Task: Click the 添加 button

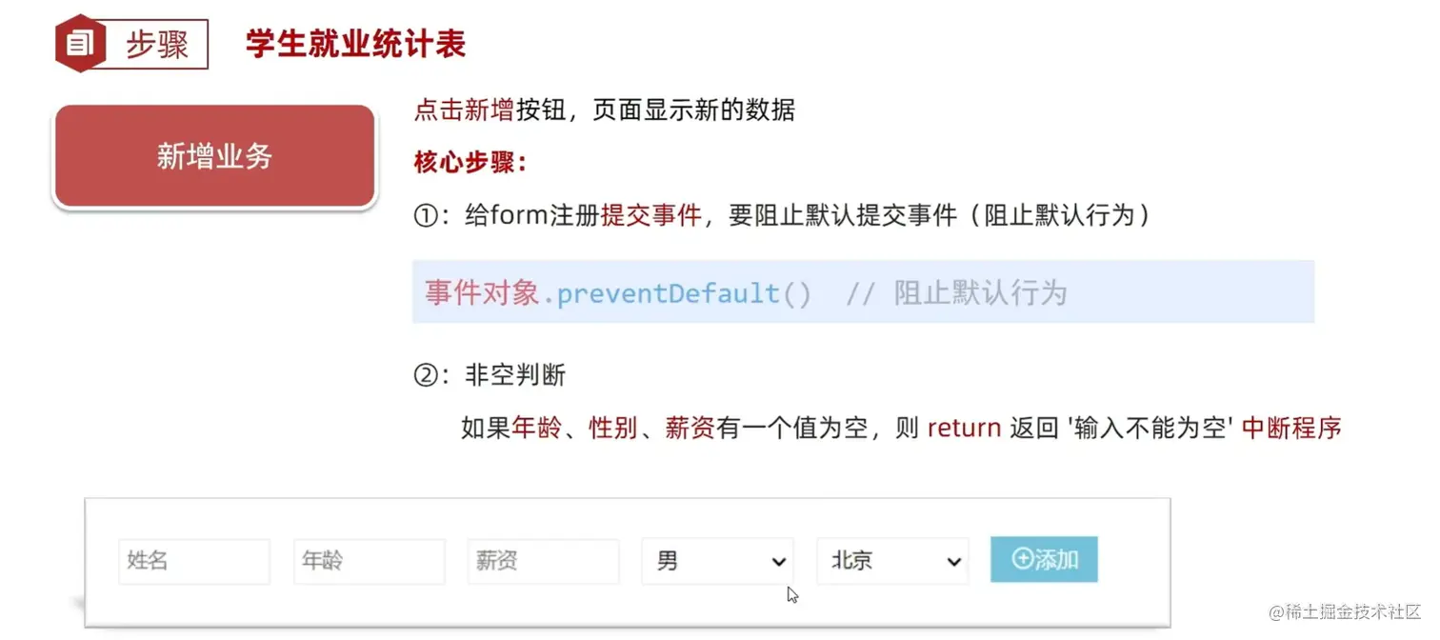Action: pyautogui.click(x=1044, y=560)
